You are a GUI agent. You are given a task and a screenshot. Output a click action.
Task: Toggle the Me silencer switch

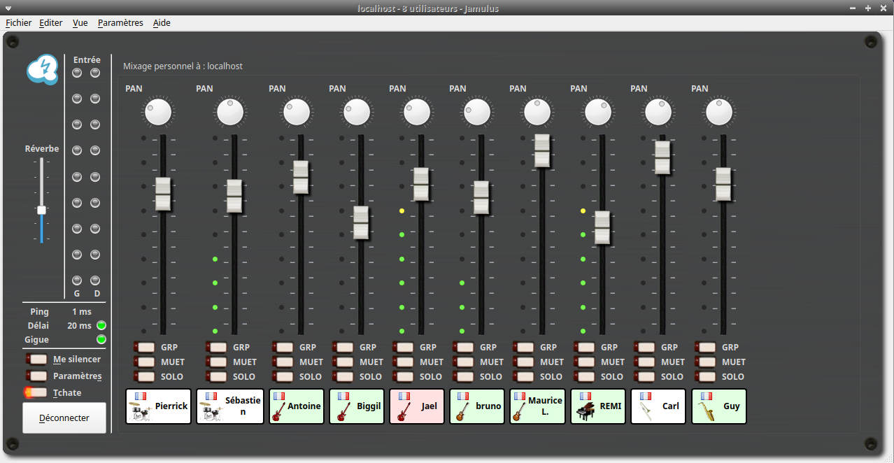(x=38, y=359)
